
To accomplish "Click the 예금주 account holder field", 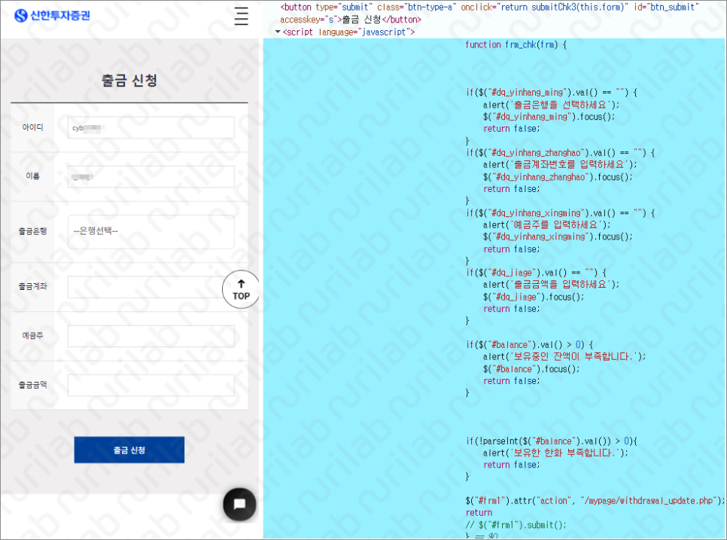I will coord(151,337).
